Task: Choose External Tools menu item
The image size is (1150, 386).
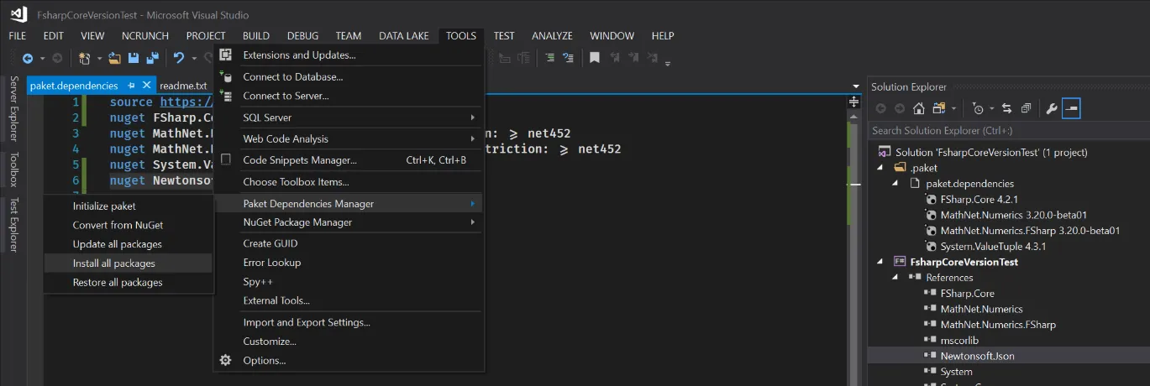Action: pos(349,300)
